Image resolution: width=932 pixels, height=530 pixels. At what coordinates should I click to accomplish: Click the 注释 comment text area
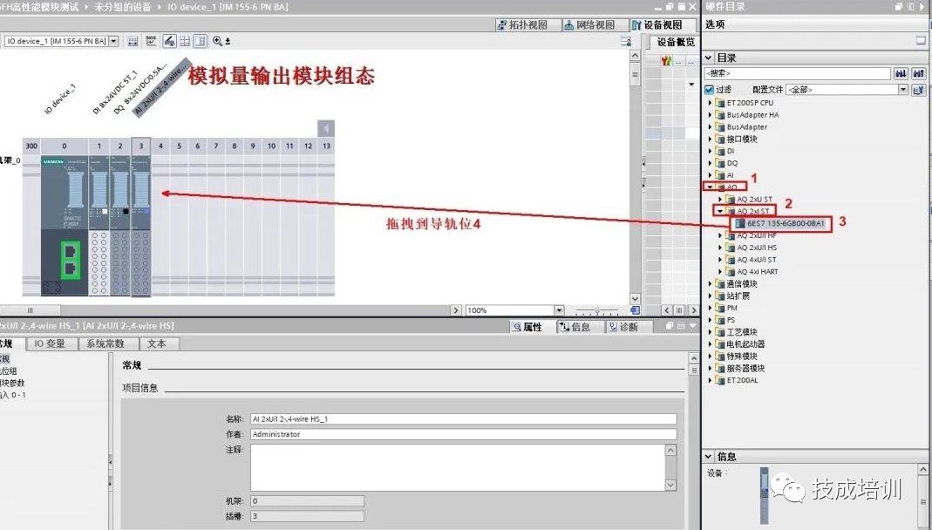458,467
